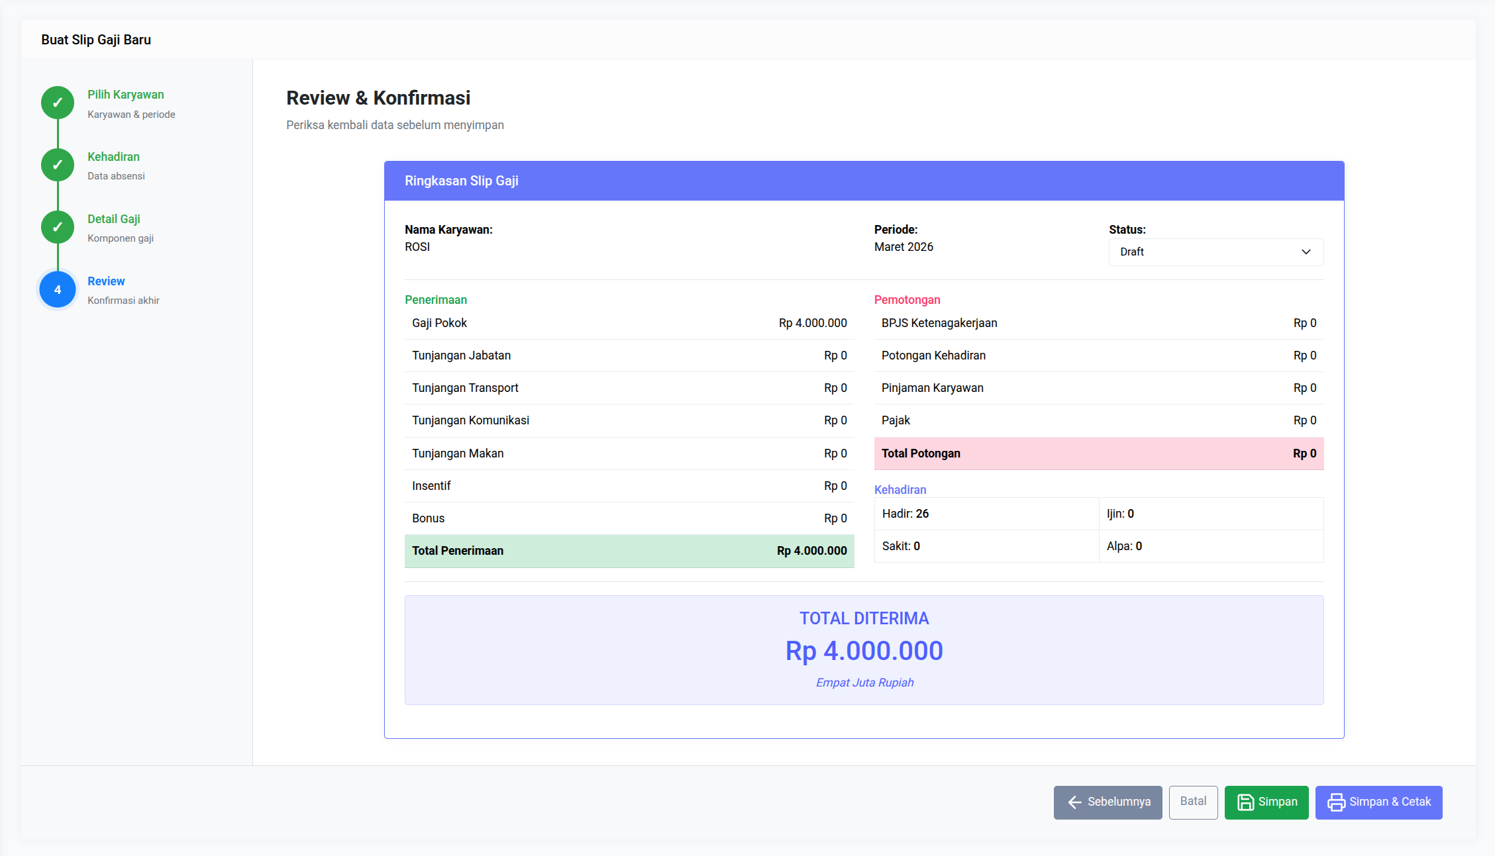Click the Detail Gaji checkmark step circle
This screenshot has height=856, width=1495.
(x=58, y=227)
